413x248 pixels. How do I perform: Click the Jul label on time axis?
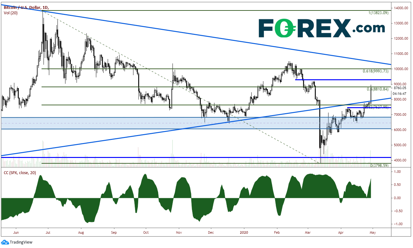pyautogui.click(x=48, y=232)
